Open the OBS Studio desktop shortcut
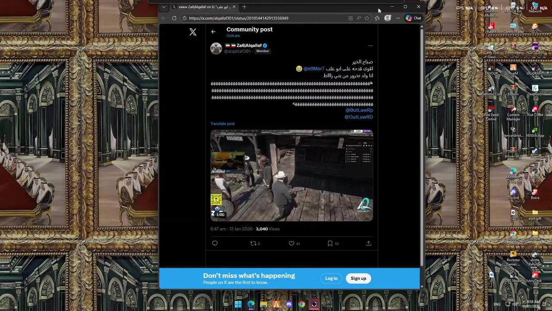 513,276
